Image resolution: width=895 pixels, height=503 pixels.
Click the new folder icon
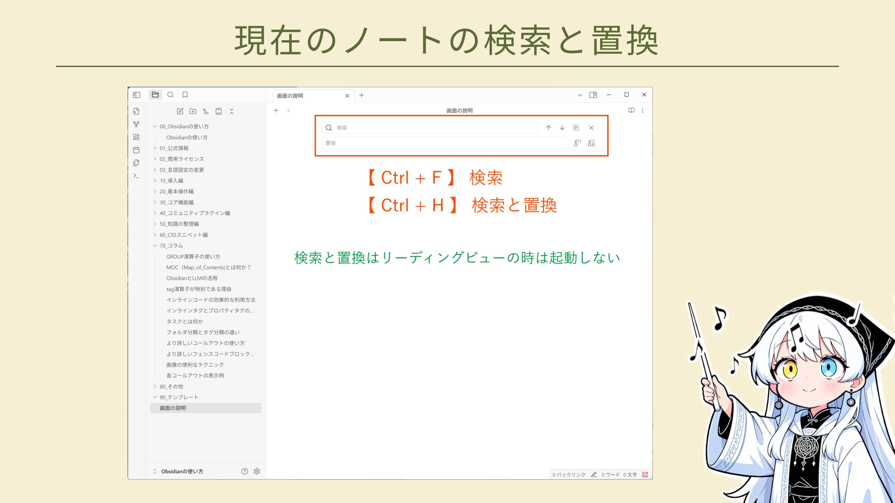pos(193,111)
